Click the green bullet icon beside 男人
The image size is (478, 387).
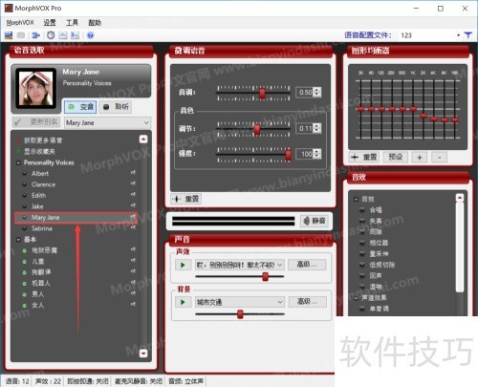tap(25, 294)
